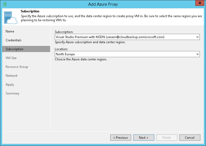This screenshot has height=146, width=206.
Task: Click the Previous button
Action: tap(121, 138)
